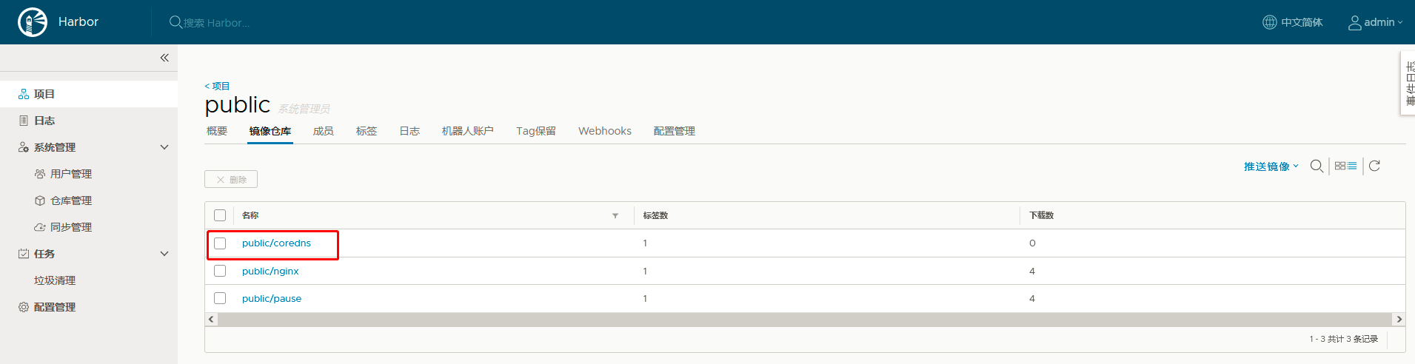This screenshot has width=1415, height=364.
Task: Click the '1 - 3 共计 3 条记录' pagination text
Action: [1343, 339]
